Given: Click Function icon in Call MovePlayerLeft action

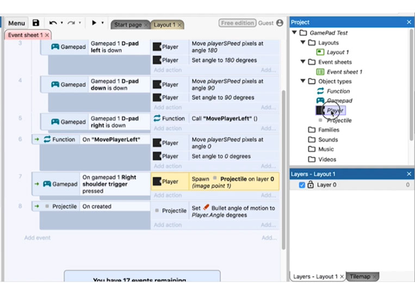Looking at the screenshot, I should 157,118.
